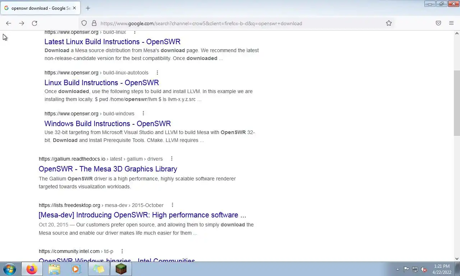Open the Mesa-dev Introducing OpenSWR link
Screen dimensions: 460x276
click(x=142, y=215)
